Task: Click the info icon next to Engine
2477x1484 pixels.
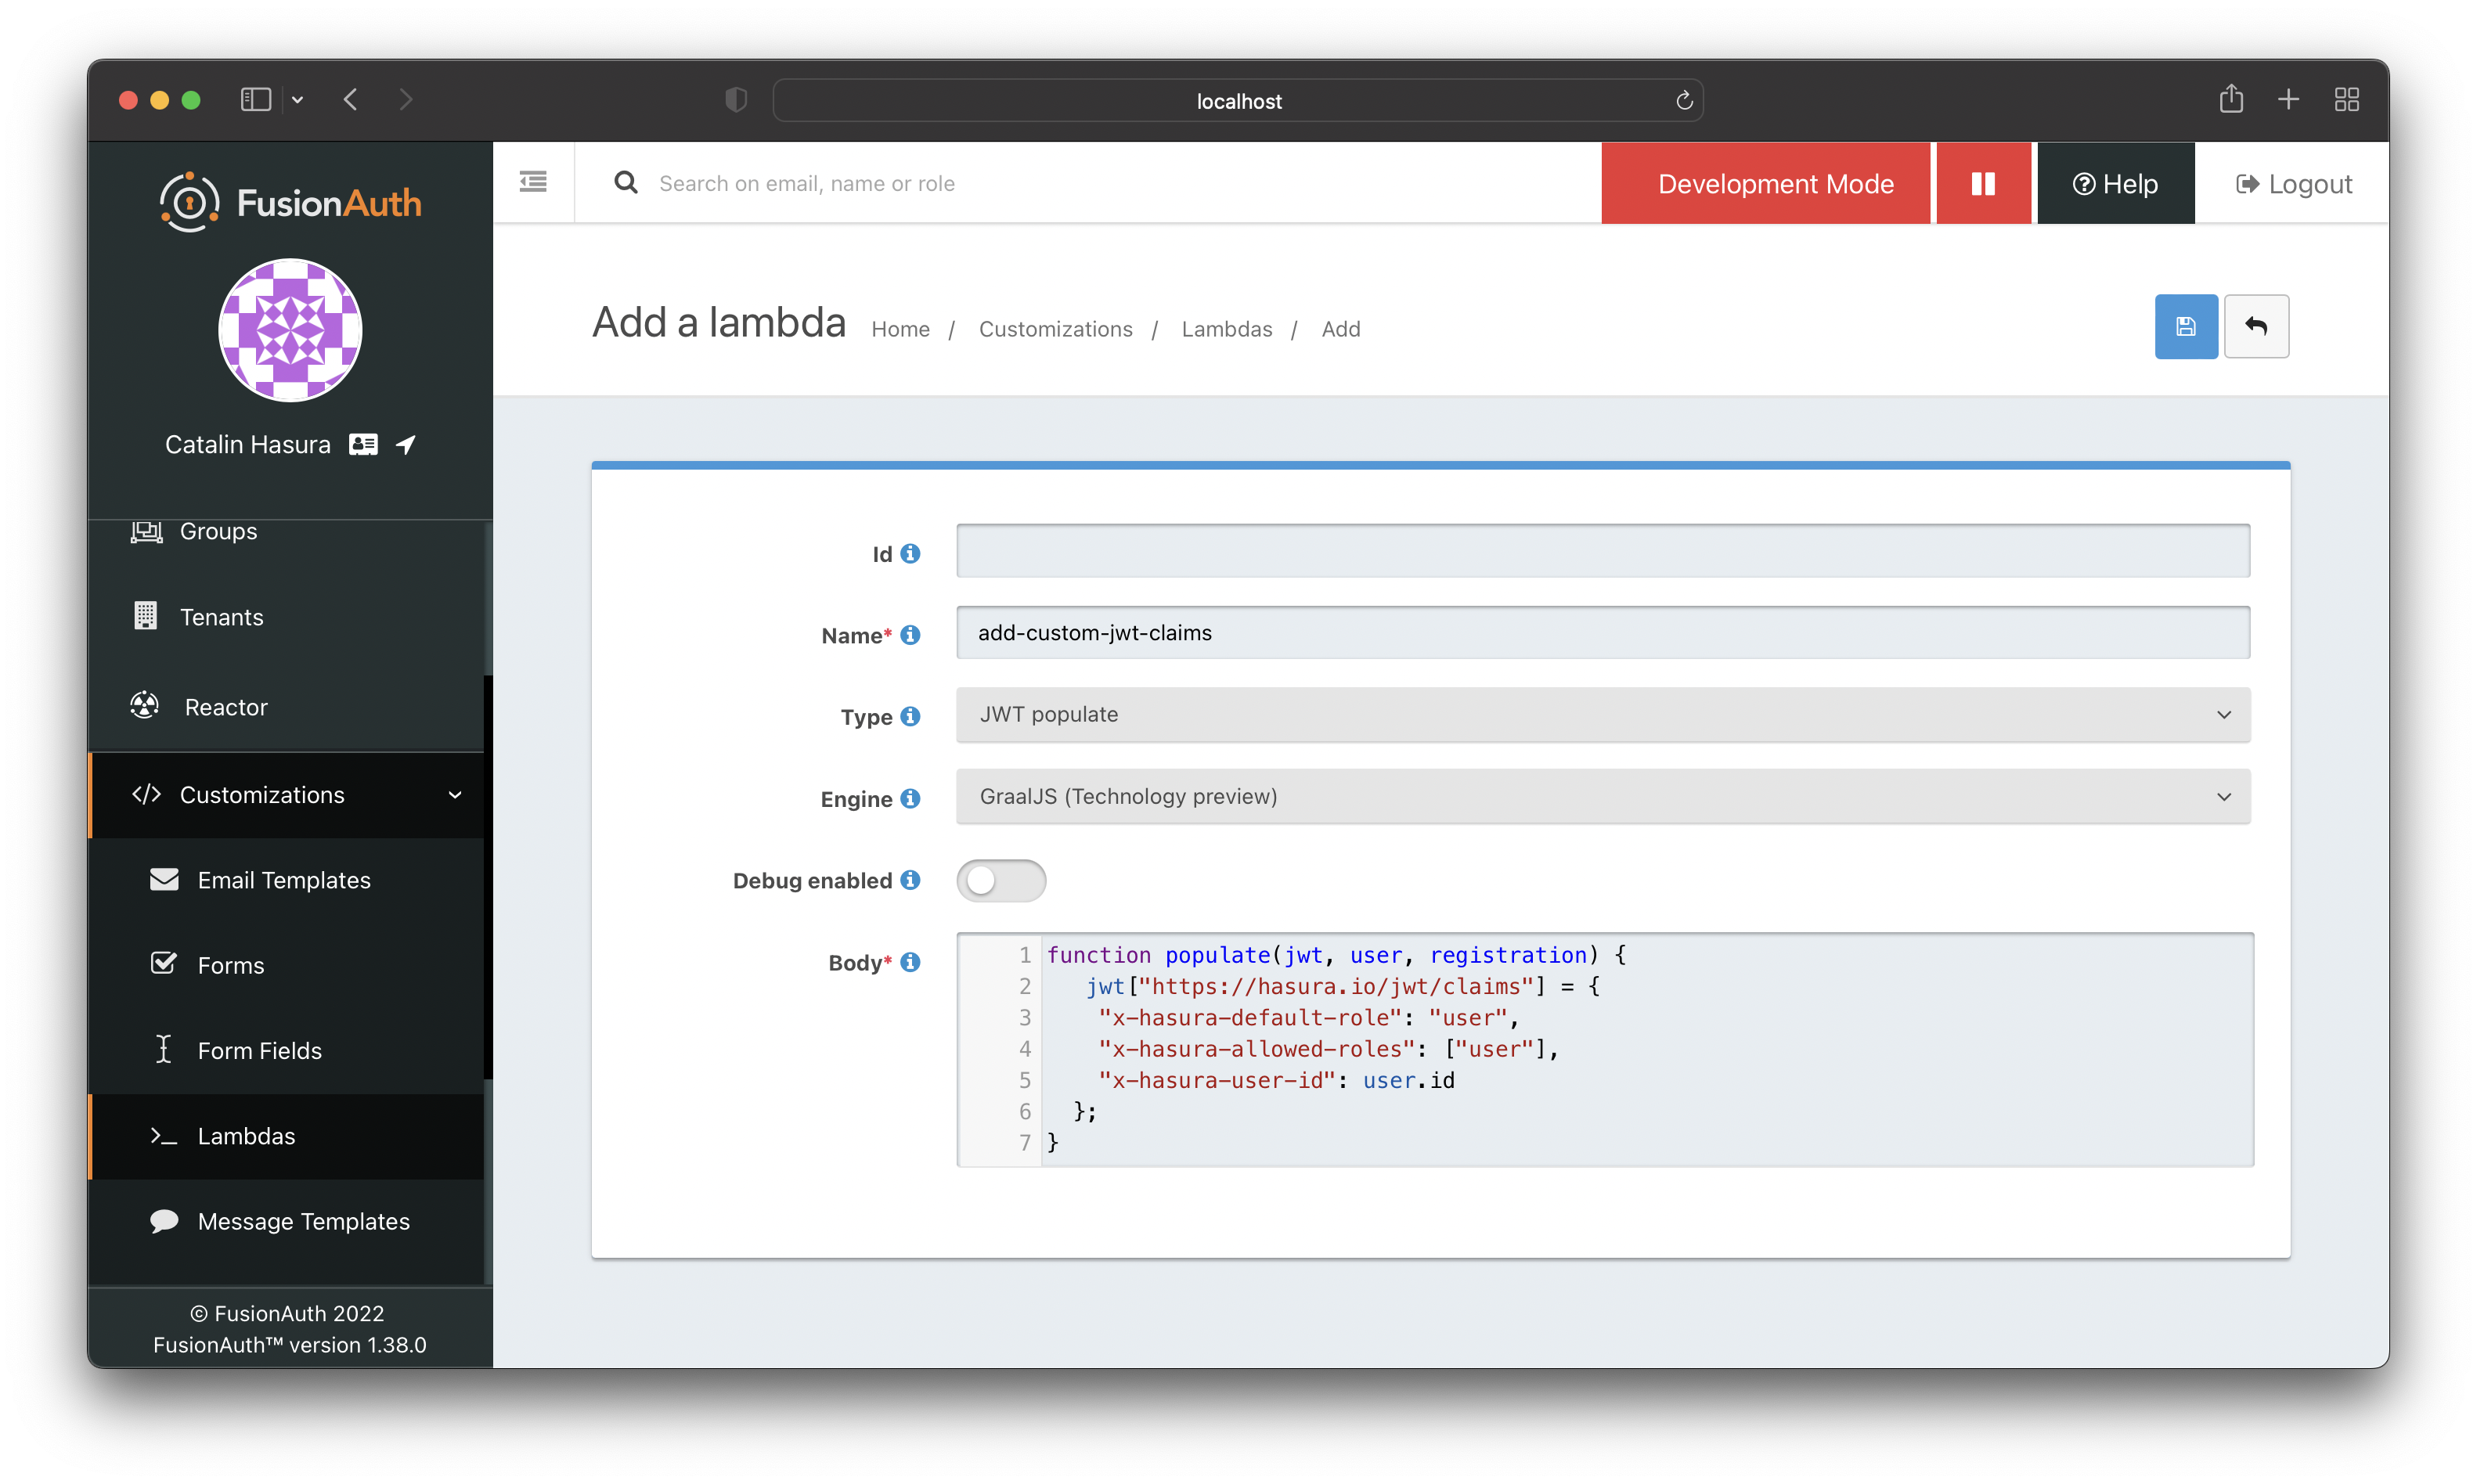Action: pos(910,798)
